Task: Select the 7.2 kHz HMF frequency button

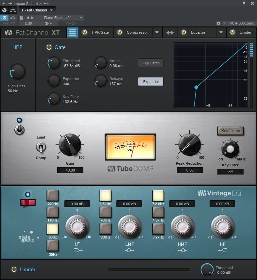Action: tap(158, 196)
